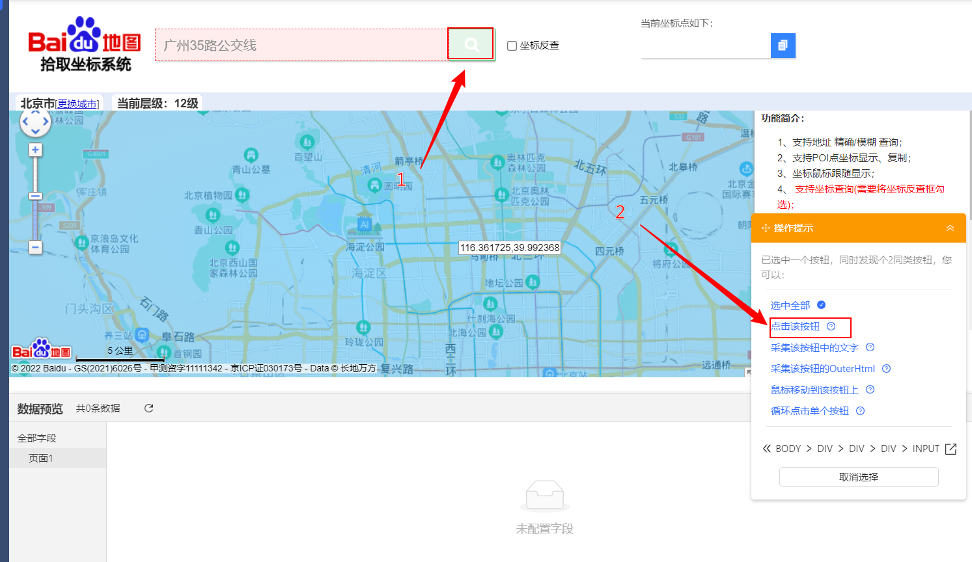Click the 北京植物园 marker icon
The width and height of the screenshot is (972, 562).
(x=242, y=194)
